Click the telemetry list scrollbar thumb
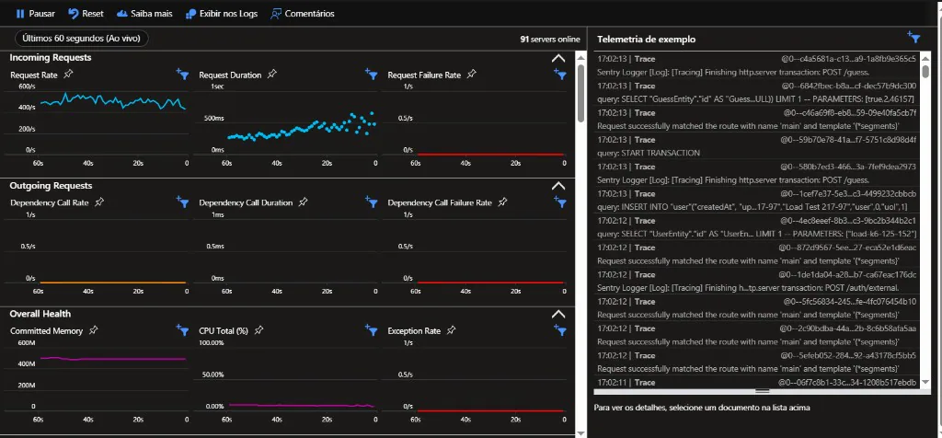 (925, 71)
